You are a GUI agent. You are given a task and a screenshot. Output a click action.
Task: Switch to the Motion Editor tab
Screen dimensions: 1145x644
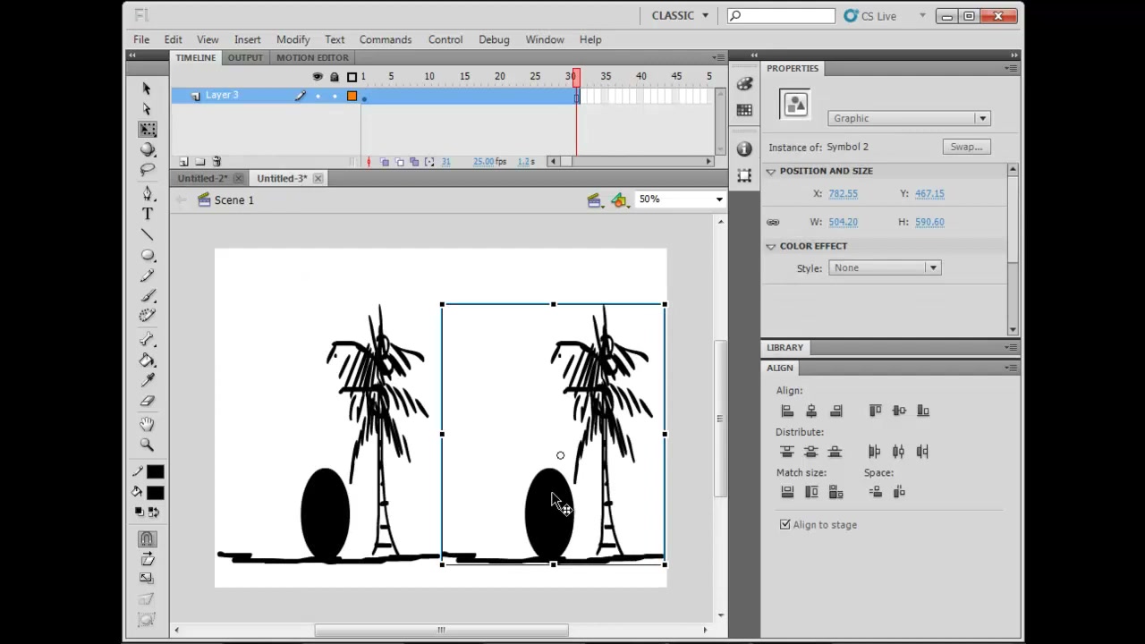pyautogui.click(x=312, y=57)
